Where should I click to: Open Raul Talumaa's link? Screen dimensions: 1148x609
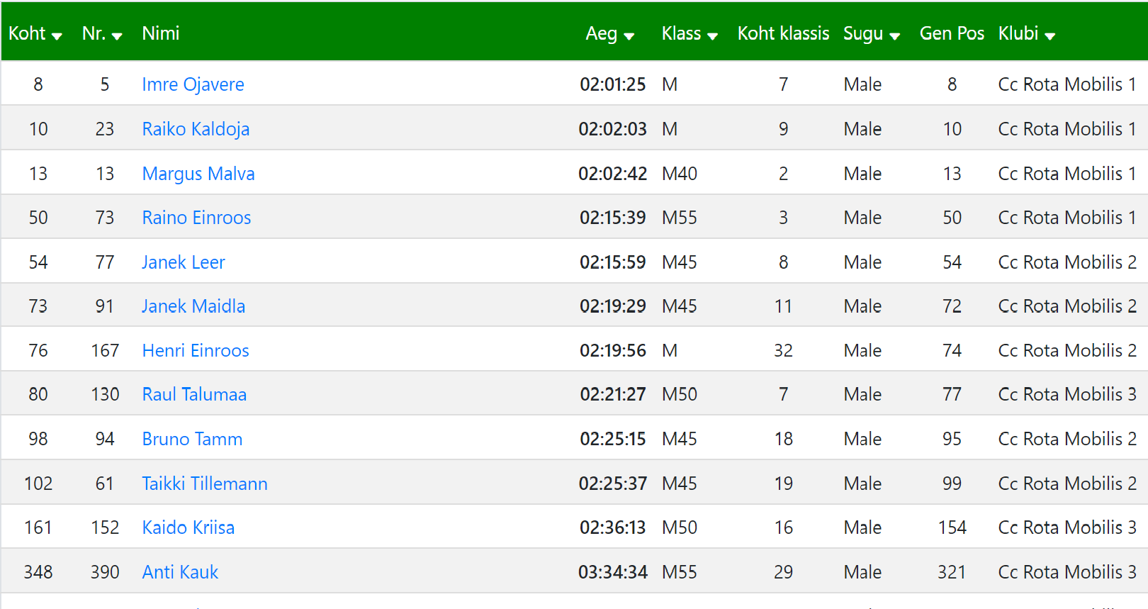tap(194, 394)
